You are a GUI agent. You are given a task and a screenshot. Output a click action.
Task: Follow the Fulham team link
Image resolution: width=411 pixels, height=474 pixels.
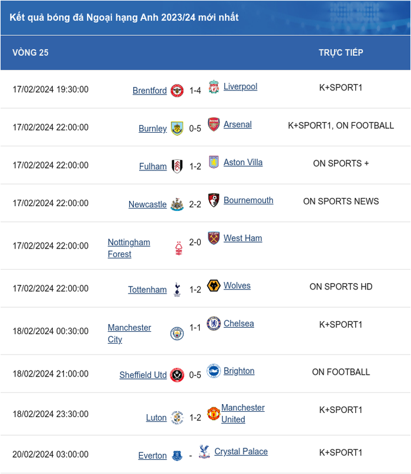153,166
